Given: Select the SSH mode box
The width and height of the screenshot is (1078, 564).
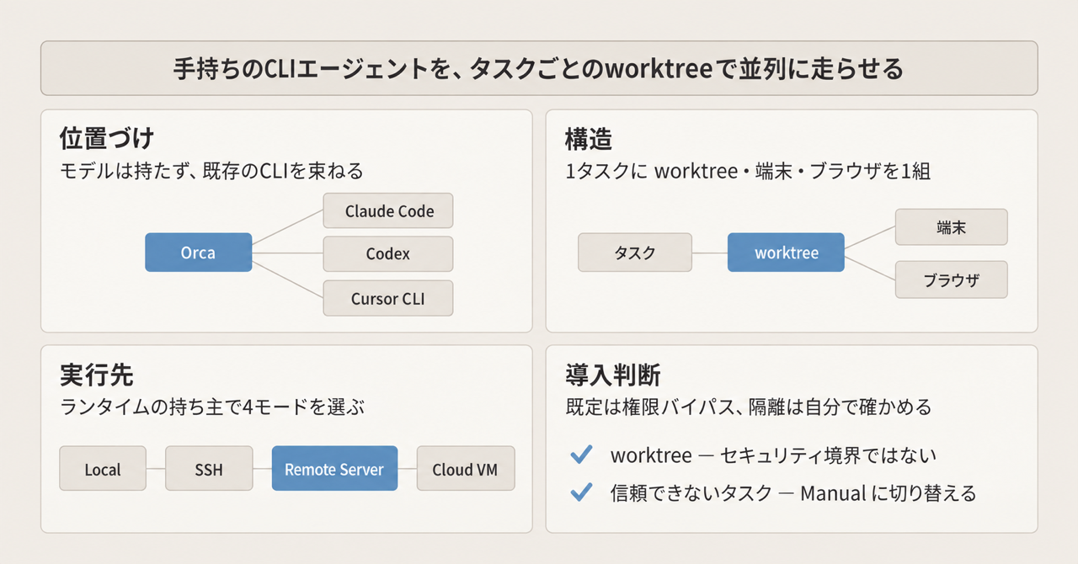Looking at the screenshot, I should 208,469.
